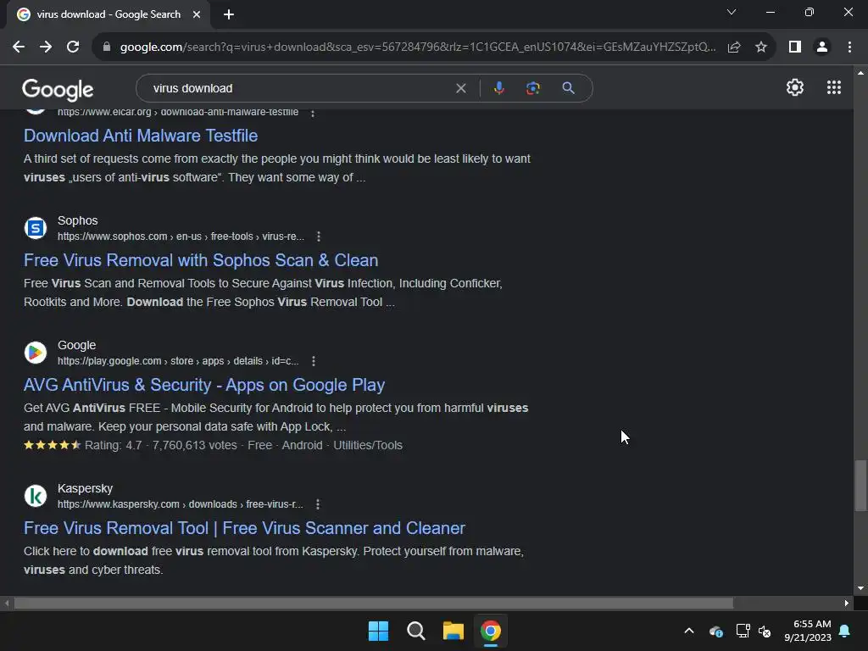Screen dimensions: 868x651
Task: Open the notification bell
Action: coord(845,631)
